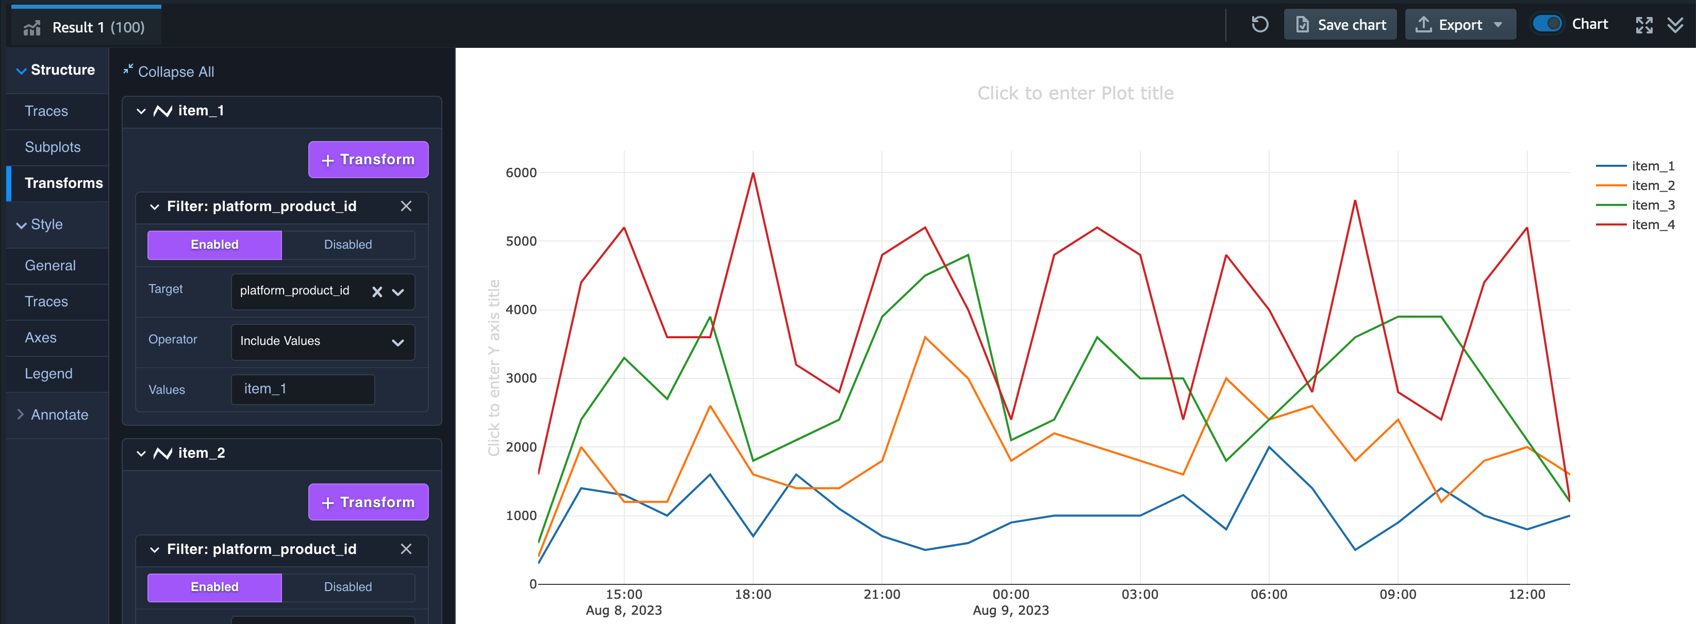Remove item_2 platform_product_id filter with X
This screenshot has height=624, width=1696.
click(406, 549)
